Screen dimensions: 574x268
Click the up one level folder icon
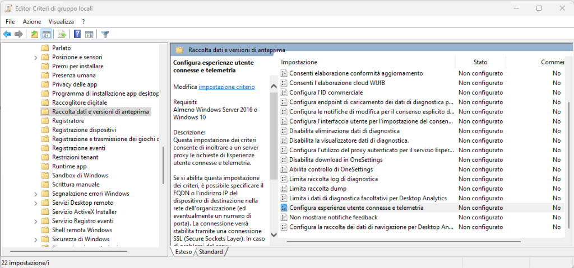click(35, 34)
